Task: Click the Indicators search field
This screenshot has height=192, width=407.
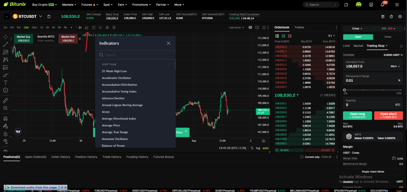Action: pos(135,55)
